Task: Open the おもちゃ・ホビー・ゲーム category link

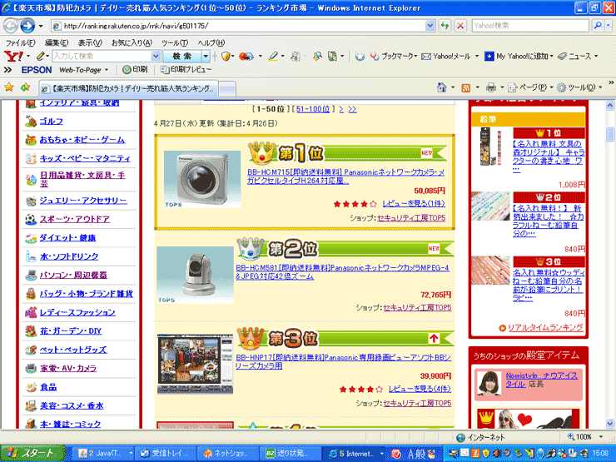Action: pyautogui.click(x=82, y=140)
